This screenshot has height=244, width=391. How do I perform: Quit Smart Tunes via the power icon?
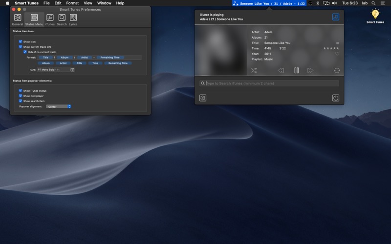tap(336, 98)
